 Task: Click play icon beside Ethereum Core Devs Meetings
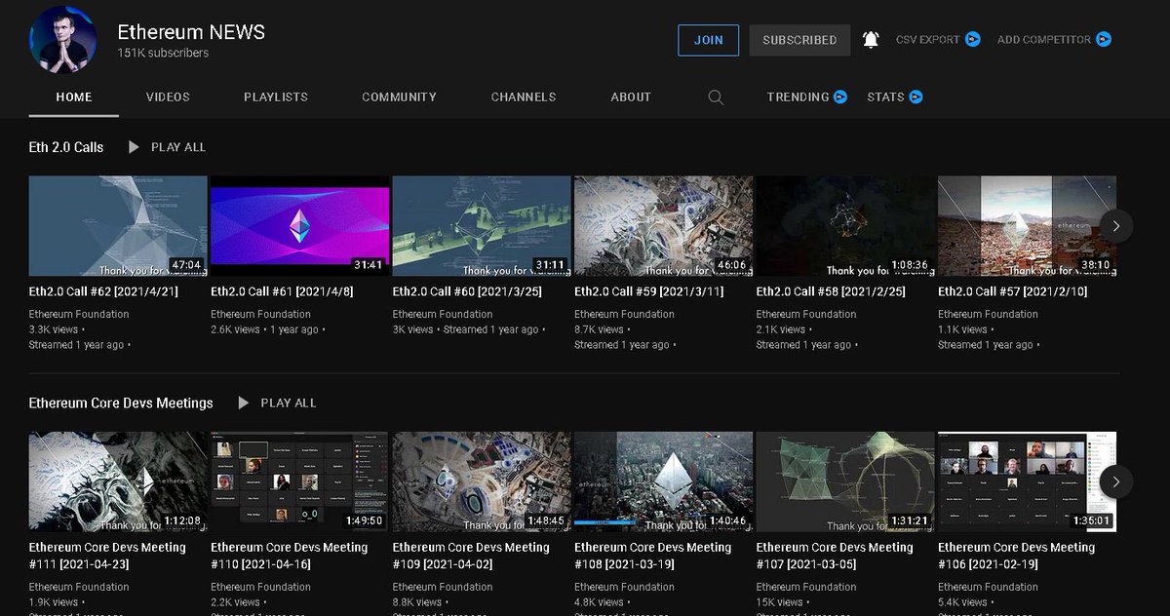click(x=244, y=403)
